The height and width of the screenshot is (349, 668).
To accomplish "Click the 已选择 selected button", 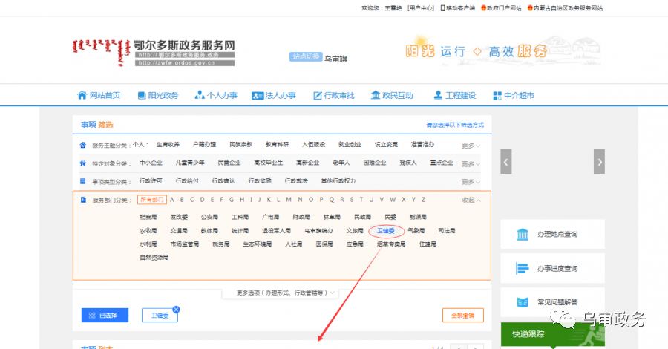I will [105, 316].
